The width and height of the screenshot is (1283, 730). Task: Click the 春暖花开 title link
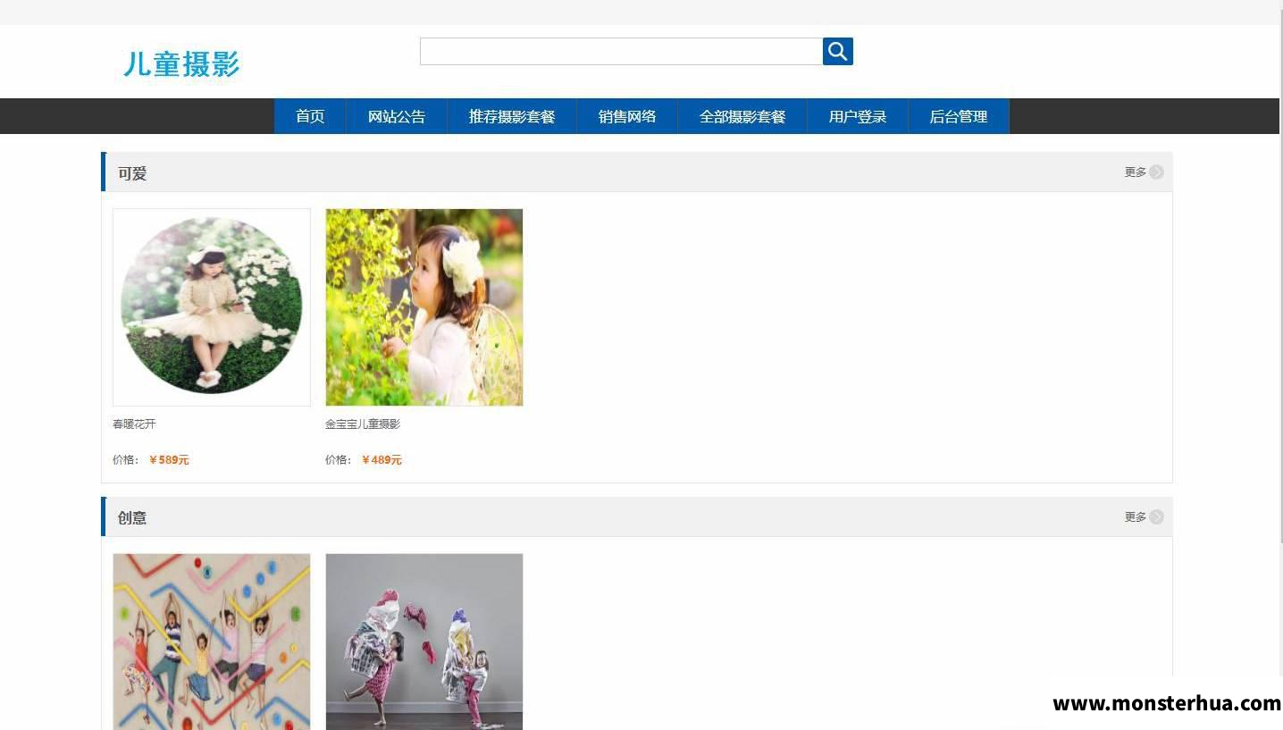pos(134,424)
